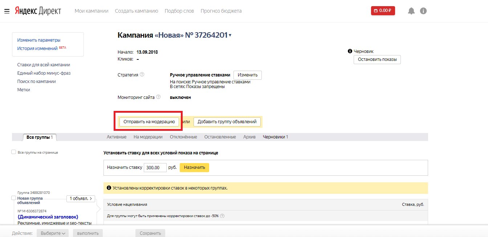Check the Все группы на странице checkbox
This screenshot has width=488, height=237.
click(13, 152)
